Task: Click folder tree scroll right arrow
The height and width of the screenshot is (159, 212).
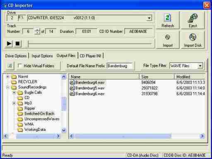Action: pyautogui.click(x=58, y=136)
